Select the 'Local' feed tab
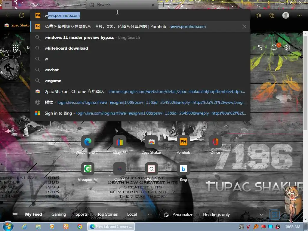The height and width of the screenshot is (231, 308). pos(132,214)
